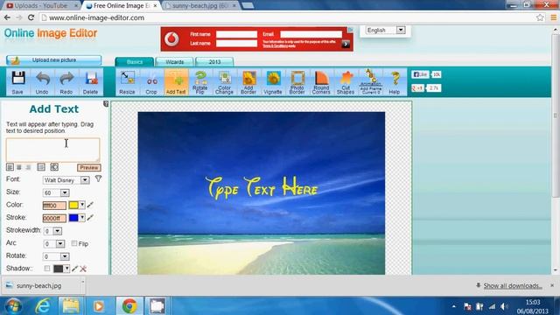Click the Save toolbar icon
Viewport: 560px width, 315px height.
click(17, 82)
